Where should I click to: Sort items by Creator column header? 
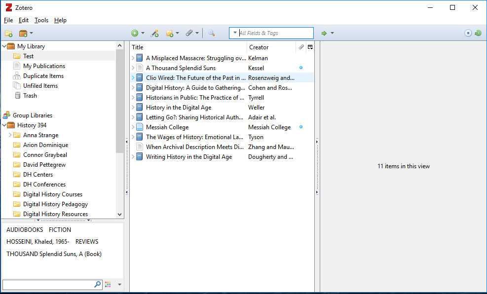[271, 47]
